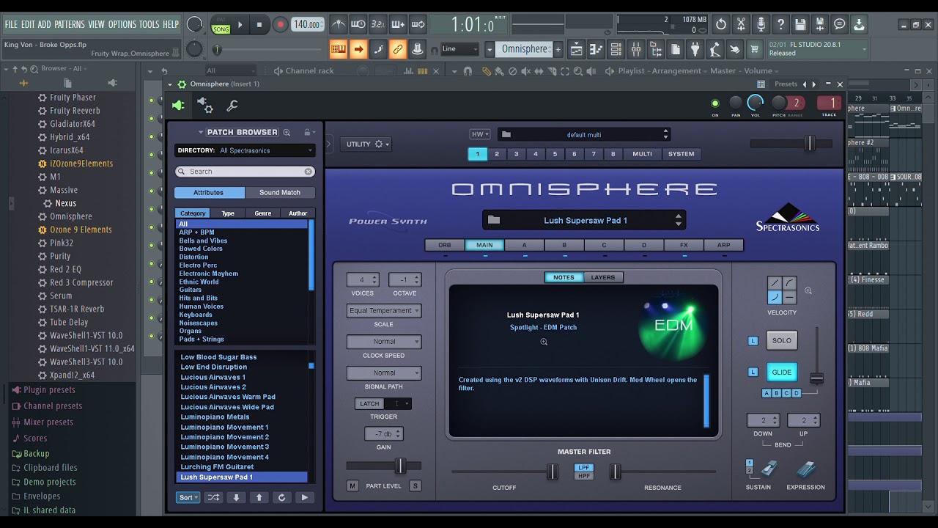Open the PATTERNS menu

pyautogui.click(x=70, y=24)
